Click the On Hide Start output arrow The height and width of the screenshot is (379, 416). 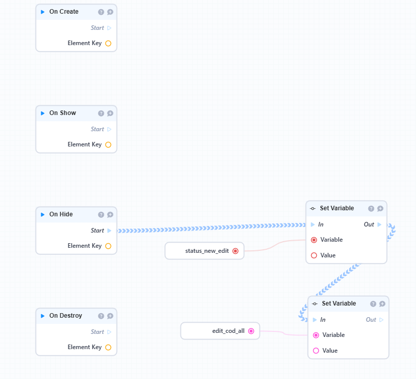109,231
